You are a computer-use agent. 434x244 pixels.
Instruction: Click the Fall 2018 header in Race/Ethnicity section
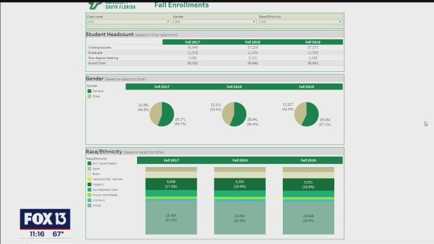tap(240, 161)
